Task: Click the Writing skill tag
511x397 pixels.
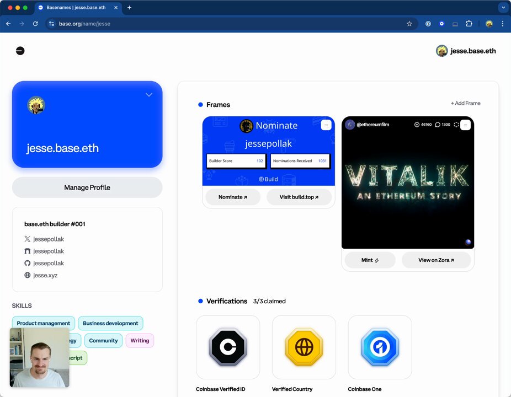Action: coord(140,340)
